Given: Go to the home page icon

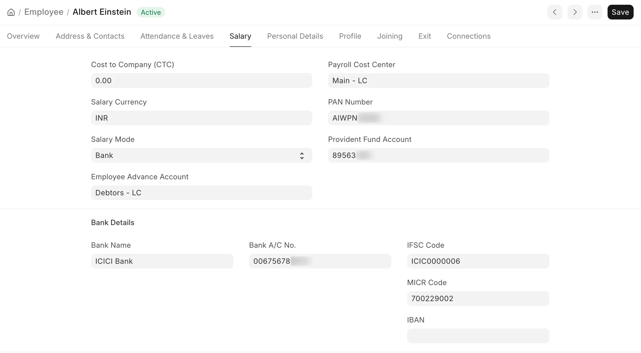Looking at the screenshot, I should (x=11, y=12).
